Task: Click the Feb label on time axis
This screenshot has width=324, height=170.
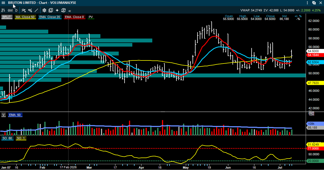Action: click(42, 168)
